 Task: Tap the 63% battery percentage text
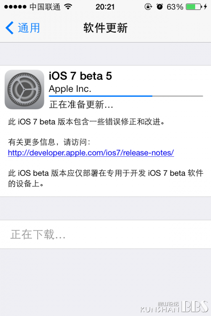[x=175, y=7]
